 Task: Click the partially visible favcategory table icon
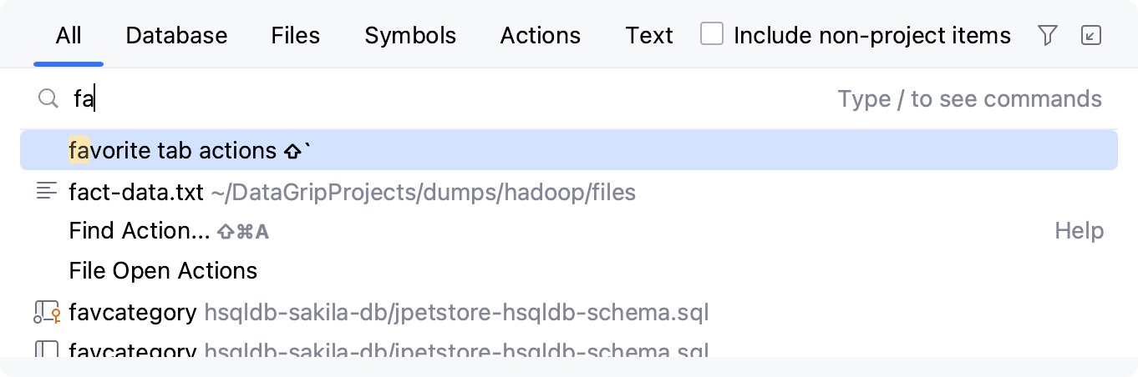pyautogui.click(x=47, y=349)
